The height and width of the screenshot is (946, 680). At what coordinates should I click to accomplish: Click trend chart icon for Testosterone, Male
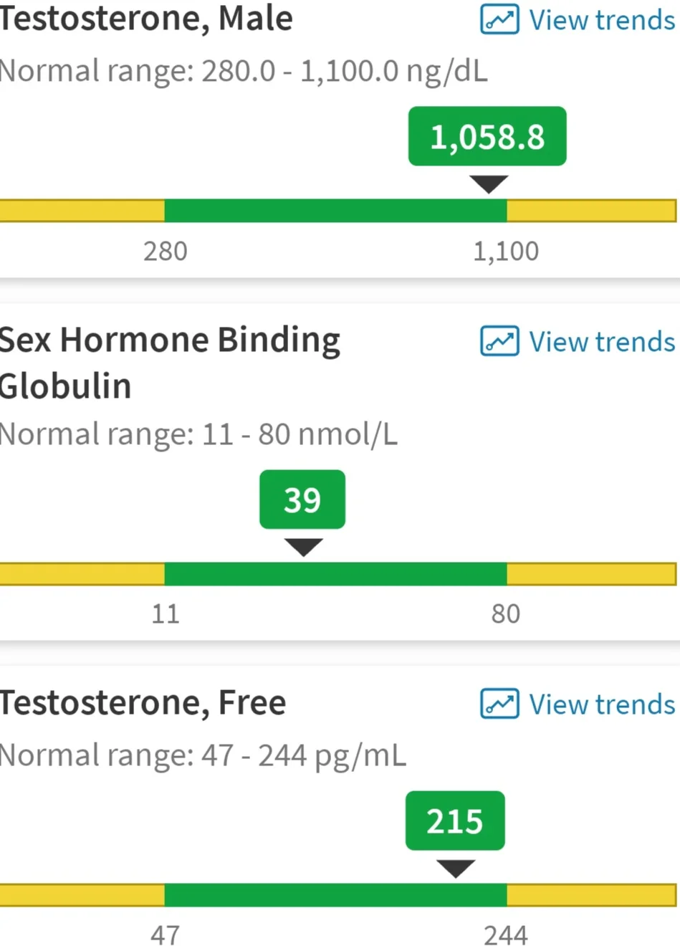499,19
